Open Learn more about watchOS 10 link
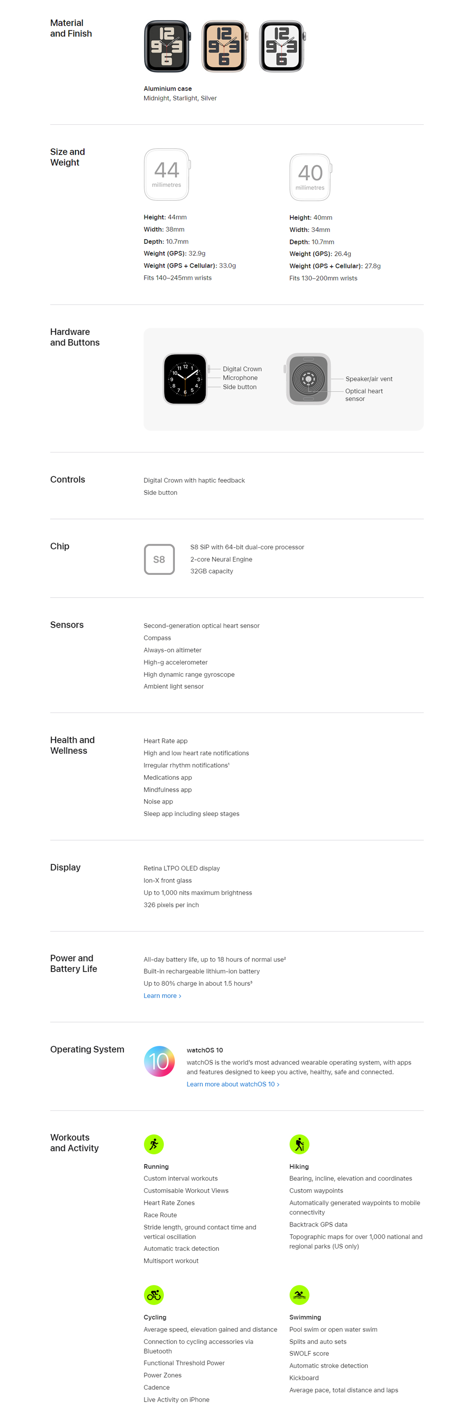Image resolution: width=474 pixels, height=1423 pixels. [232, 1084]
